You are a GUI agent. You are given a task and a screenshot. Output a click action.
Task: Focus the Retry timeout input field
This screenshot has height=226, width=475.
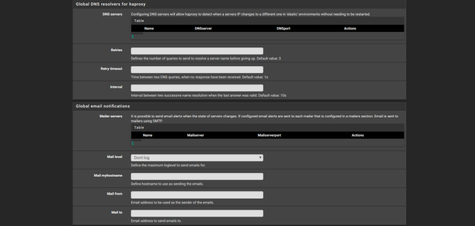[197, 69]
